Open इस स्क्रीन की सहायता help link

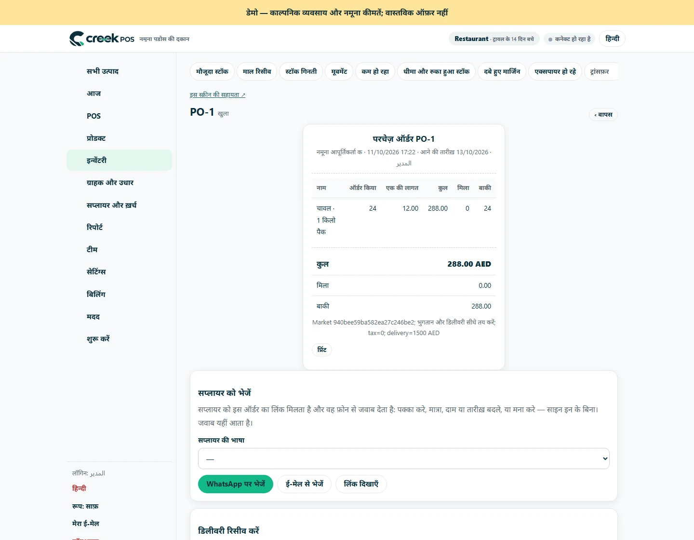click(218, 95)
